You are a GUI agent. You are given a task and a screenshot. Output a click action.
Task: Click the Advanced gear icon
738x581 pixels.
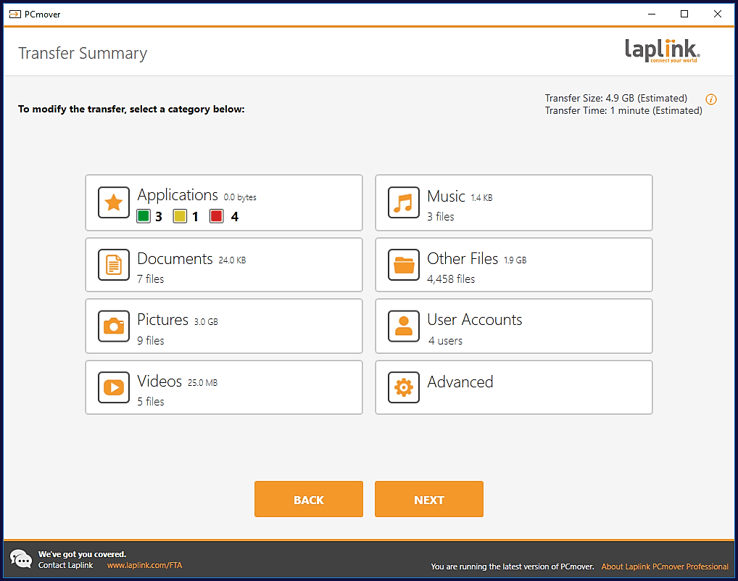(x=404, y=387)
